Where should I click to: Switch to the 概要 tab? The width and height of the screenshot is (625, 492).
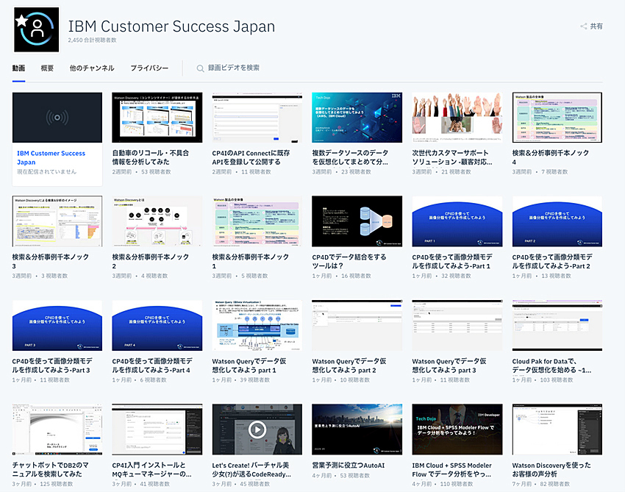[47, 68]
